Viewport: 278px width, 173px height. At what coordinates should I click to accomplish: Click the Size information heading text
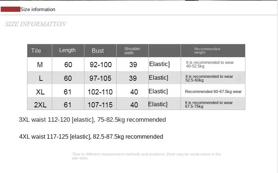(x=38, y=9)
